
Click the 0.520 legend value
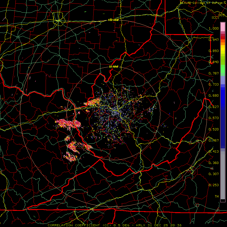tap(214, 129)
